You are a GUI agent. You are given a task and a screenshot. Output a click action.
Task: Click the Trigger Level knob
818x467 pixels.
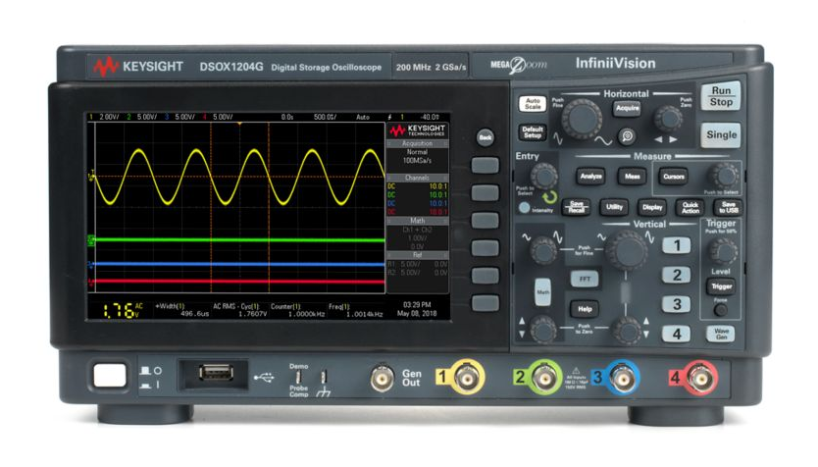pyautogui.click(x=723, y=252)
